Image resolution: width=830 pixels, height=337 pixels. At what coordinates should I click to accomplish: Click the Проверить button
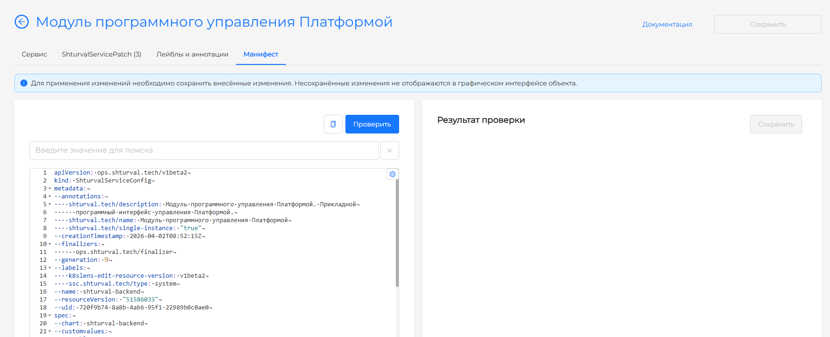point(372,124)
